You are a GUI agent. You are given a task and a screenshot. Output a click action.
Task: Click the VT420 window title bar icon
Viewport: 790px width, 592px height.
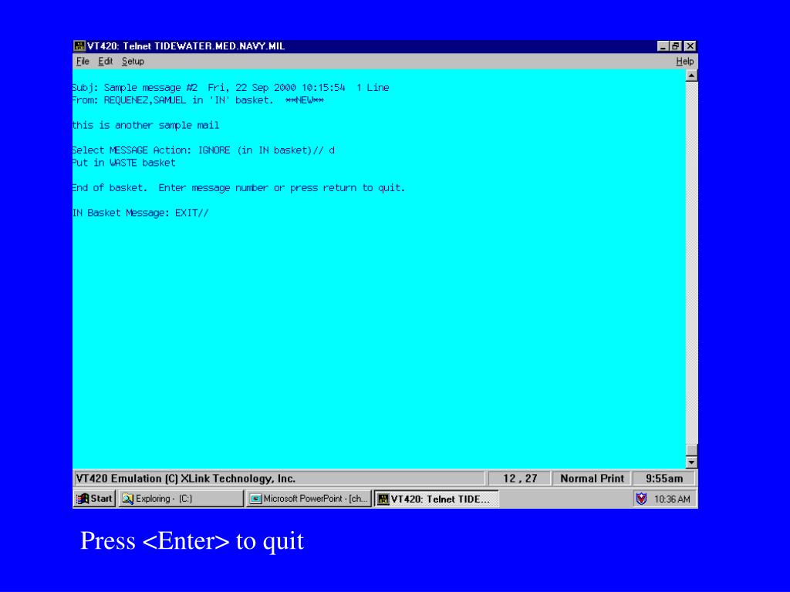[x=79, y=46]
